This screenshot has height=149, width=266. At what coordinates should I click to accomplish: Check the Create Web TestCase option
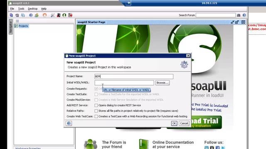(96, 116)
